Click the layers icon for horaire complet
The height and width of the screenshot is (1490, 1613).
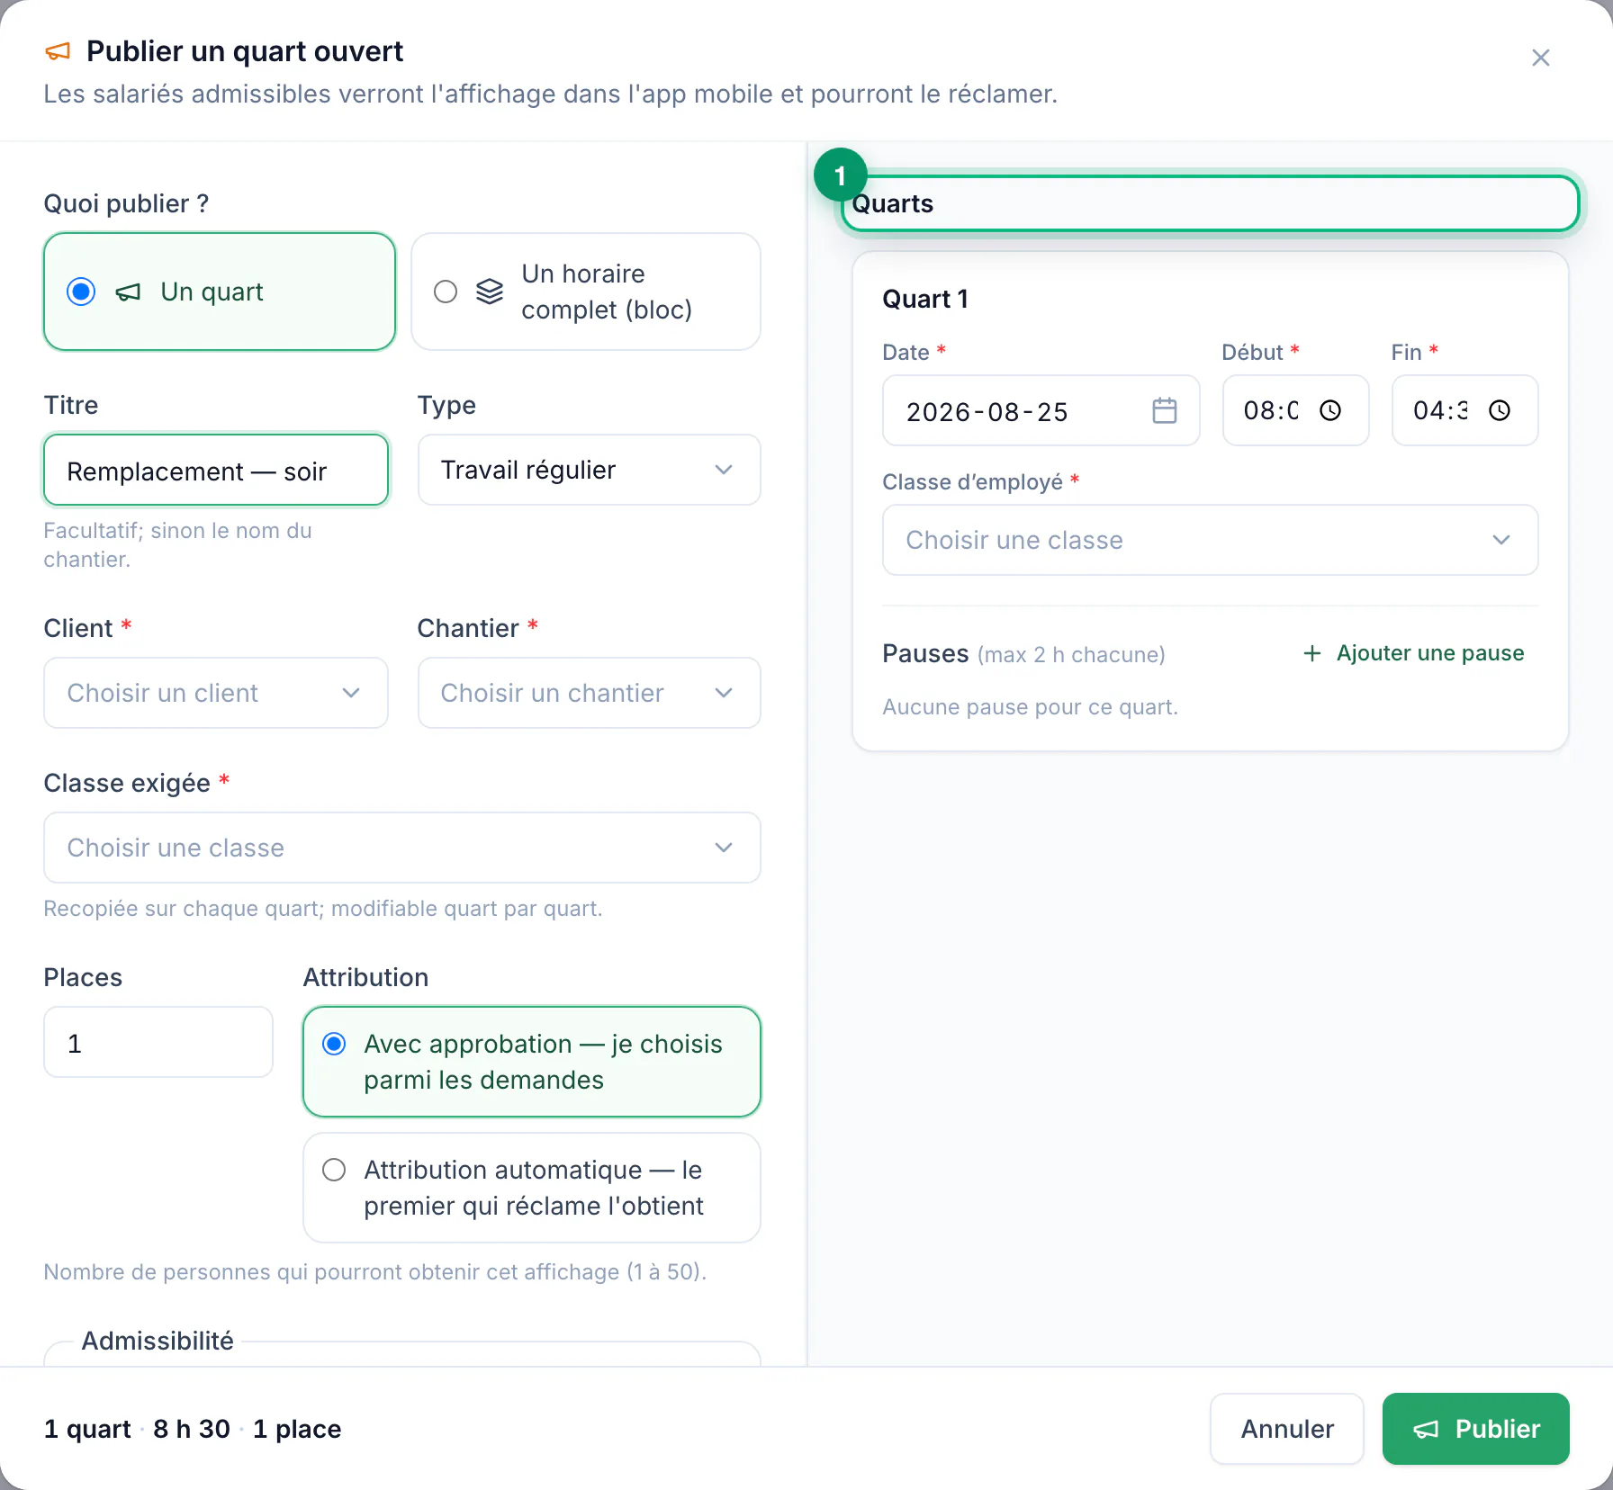click(490, 292)
